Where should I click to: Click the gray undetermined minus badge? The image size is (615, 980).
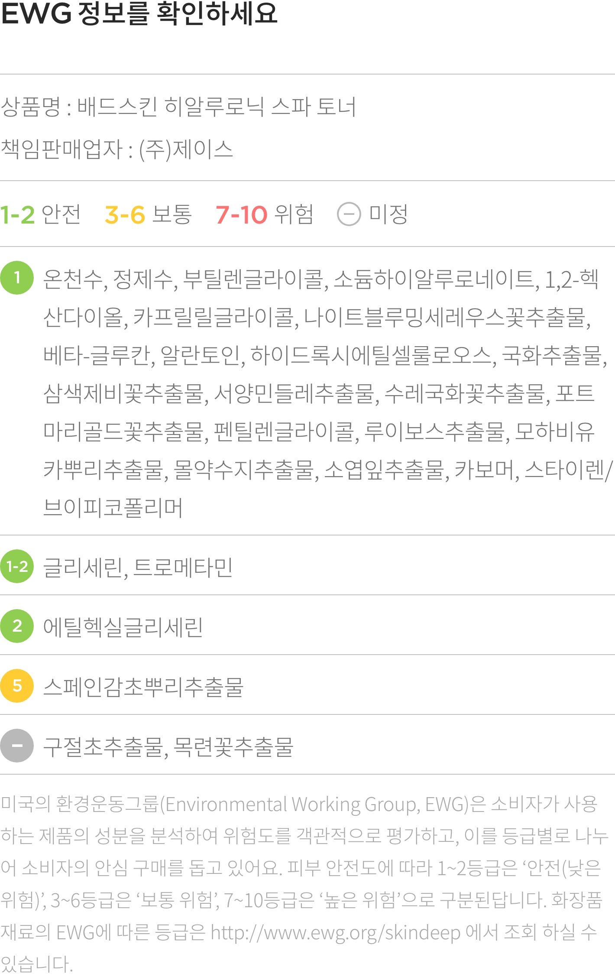(17, 746)
